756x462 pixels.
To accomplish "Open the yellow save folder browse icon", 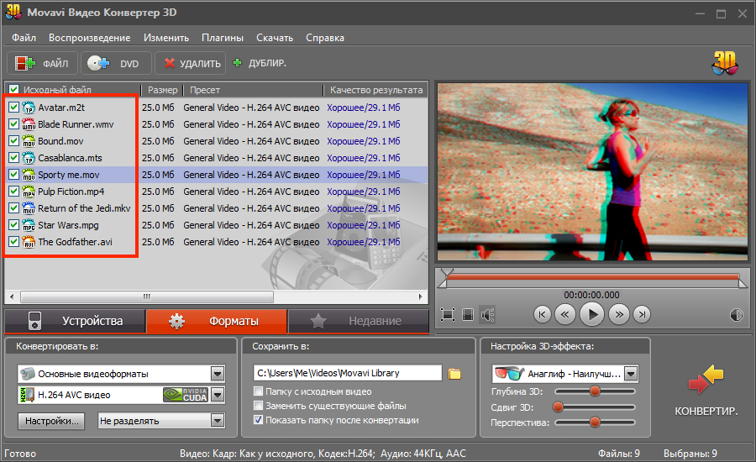I will (454, 374).
